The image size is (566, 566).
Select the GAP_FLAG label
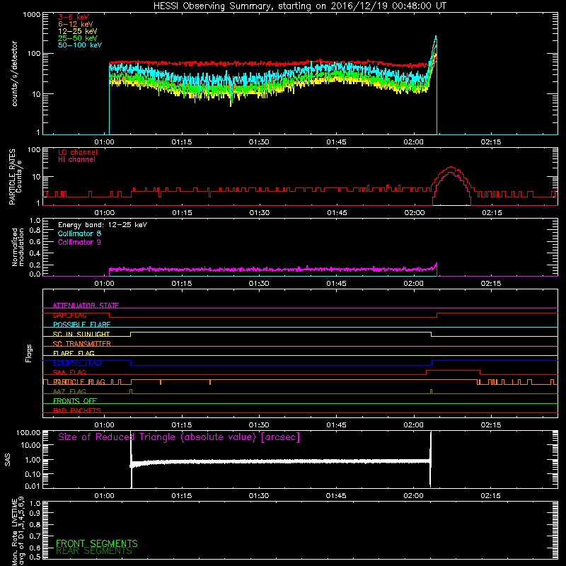69,315
